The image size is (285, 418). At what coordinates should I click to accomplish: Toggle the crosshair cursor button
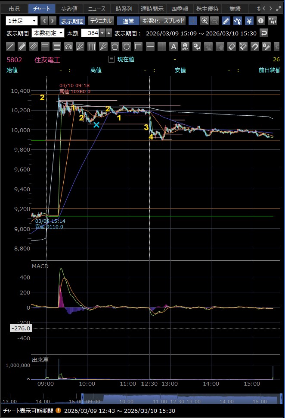point(193,21)
